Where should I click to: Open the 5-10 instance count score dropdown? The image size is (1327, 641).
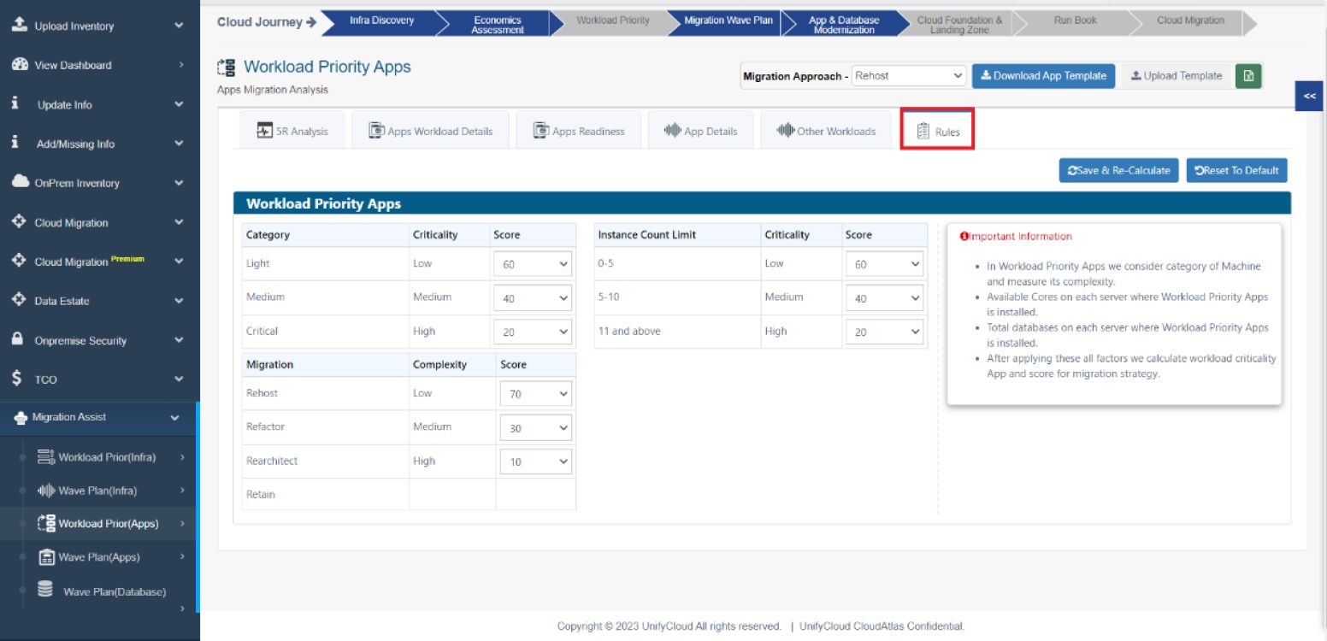click(885, 298)
